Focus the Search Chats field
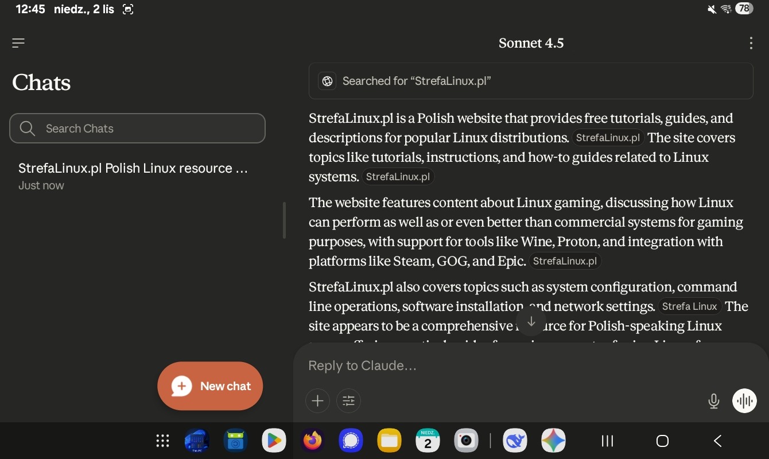 coord(138,129)
